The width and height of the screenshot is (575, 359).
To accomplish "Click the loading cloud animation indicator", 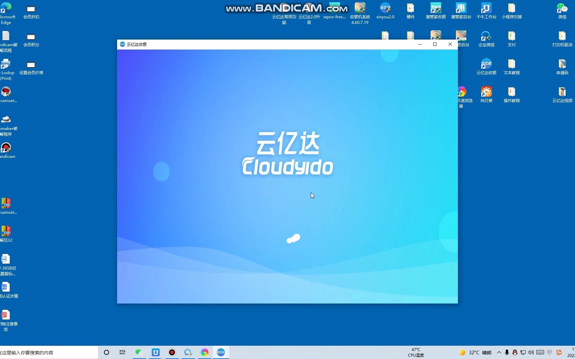I will click(x=293, y=238).
